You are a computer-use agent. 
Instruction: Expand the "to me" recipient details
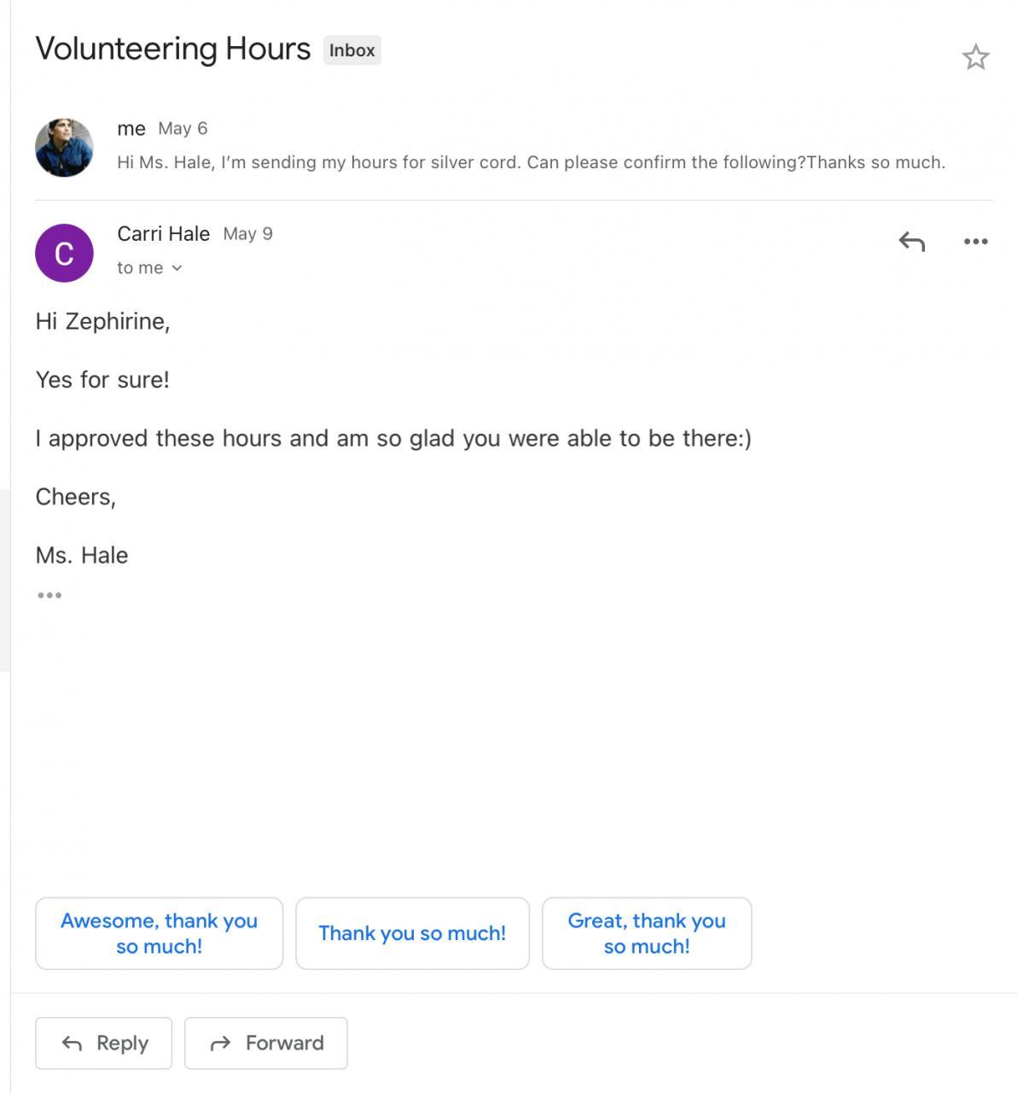[150, 268]
